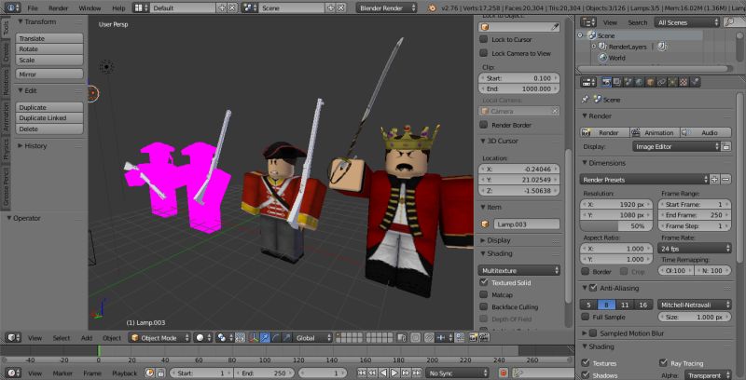Enable Backface Culling checkbox
Image resolution: width=746 pixels, height=380 pixels.
coord(483,306)
